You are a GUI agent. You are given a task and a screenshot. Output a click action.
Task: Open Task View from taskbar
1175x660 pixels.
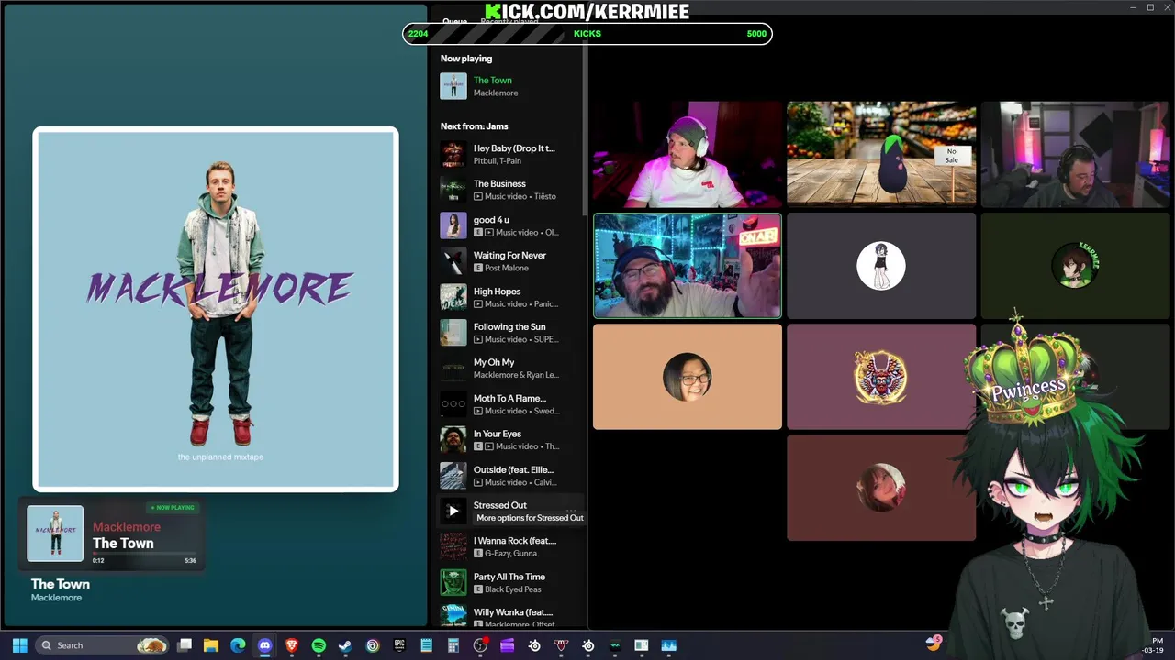pos(184,645)
